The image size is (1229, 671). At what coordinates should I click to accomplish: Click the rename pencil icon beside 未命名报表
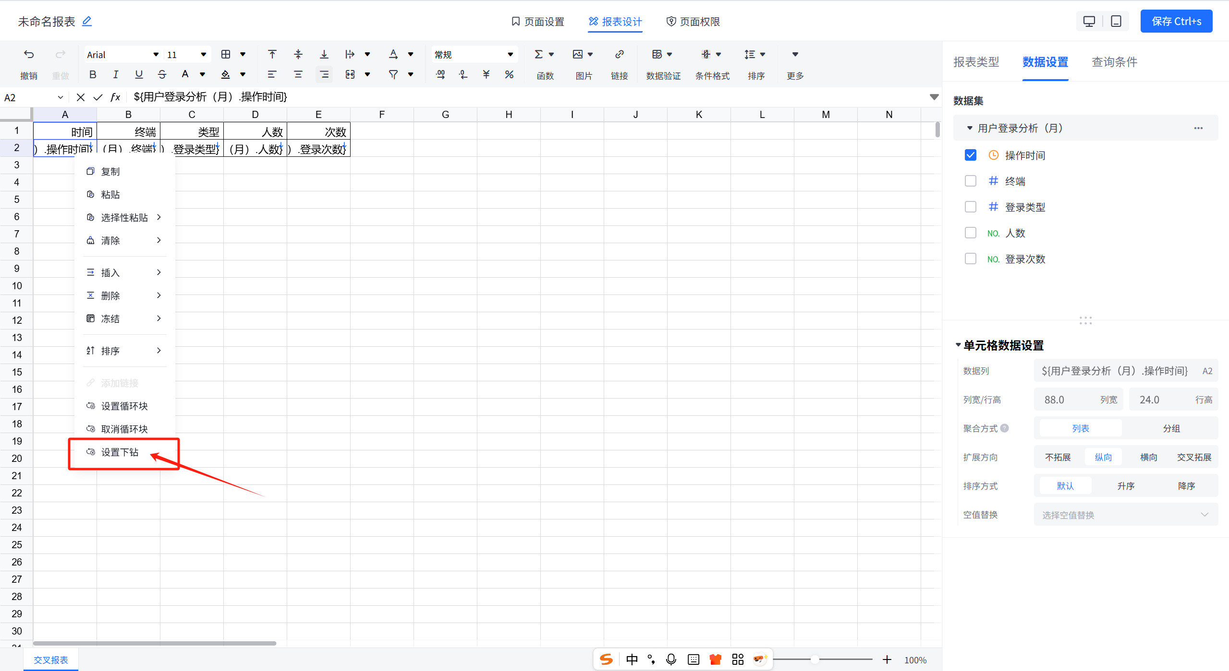[87, 21]
